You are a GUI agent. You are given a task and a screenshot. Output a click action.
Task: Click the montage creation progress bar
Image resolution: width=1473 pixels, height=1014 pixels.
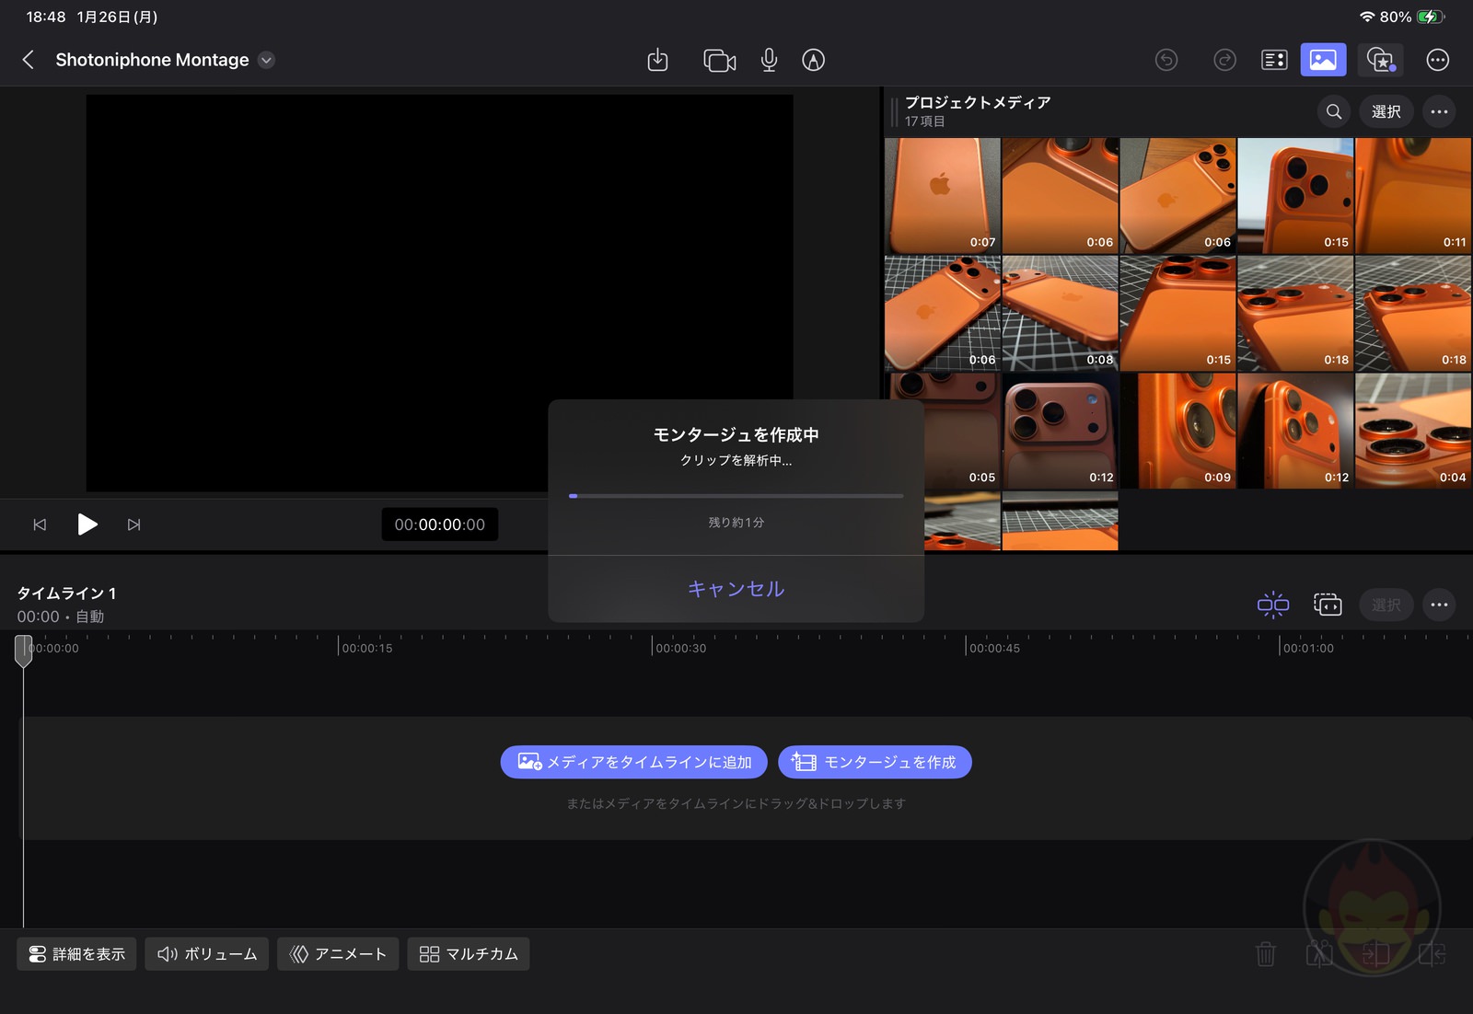pos(735,496)
